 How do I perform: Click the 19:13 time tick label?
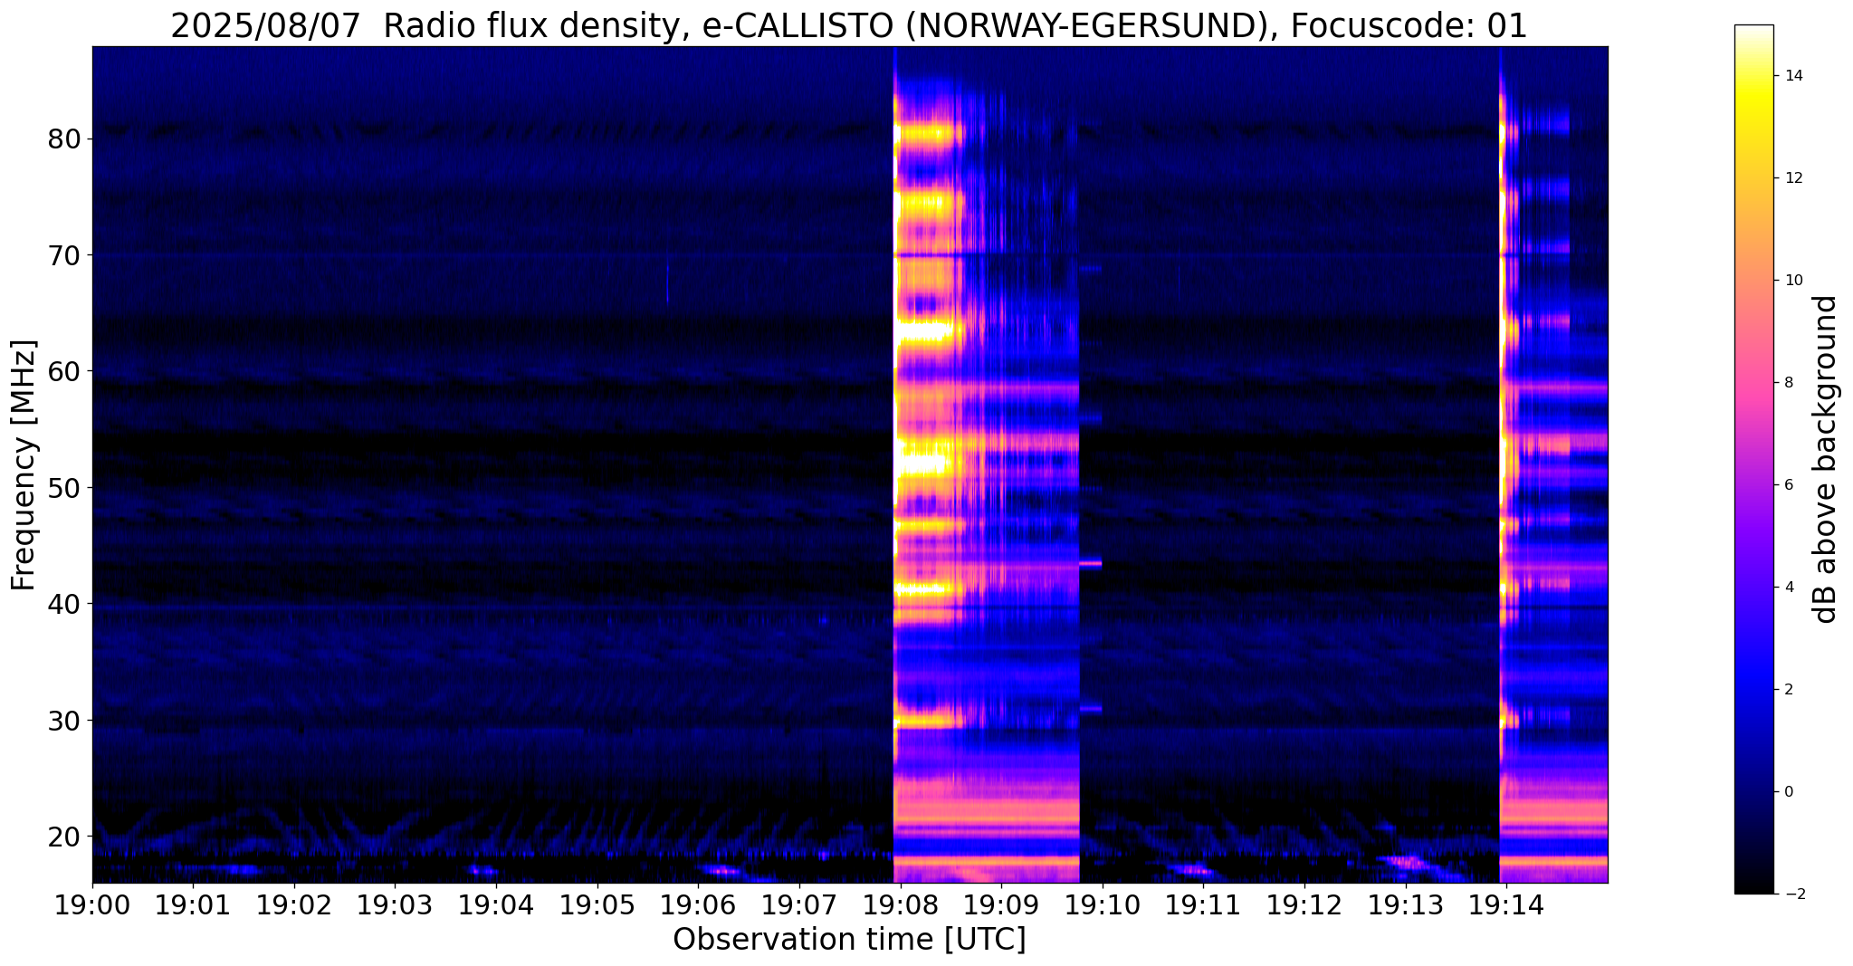tap(1406, 904)
